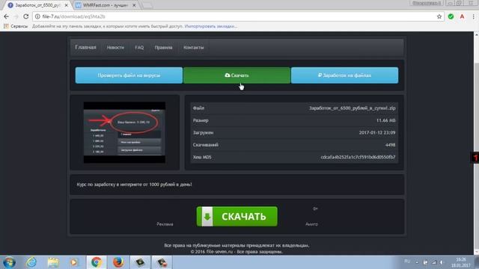Image resolution: width=479 pixels, height=269 pixels.
Task: Click Проверить файл на вирусы button
Action: click(x=129, y=75)
